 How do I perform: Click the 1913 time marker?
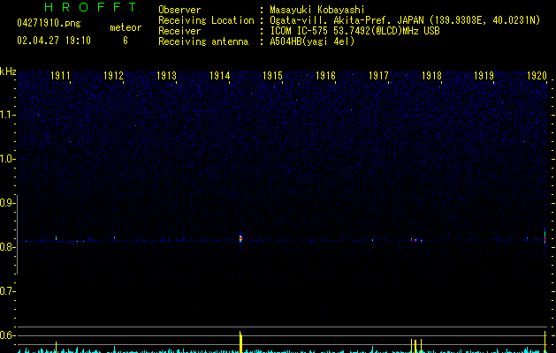167,76
